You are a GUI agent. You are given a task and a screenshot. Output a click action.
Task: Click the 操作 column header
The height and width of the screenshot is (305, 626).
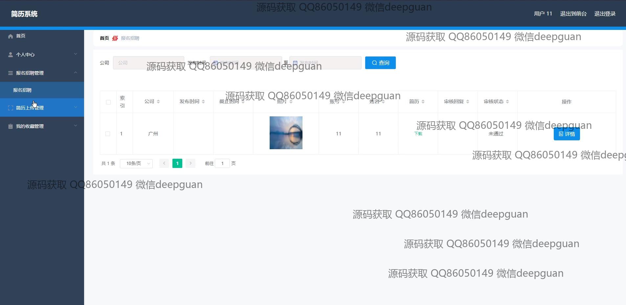coord(567,102)
